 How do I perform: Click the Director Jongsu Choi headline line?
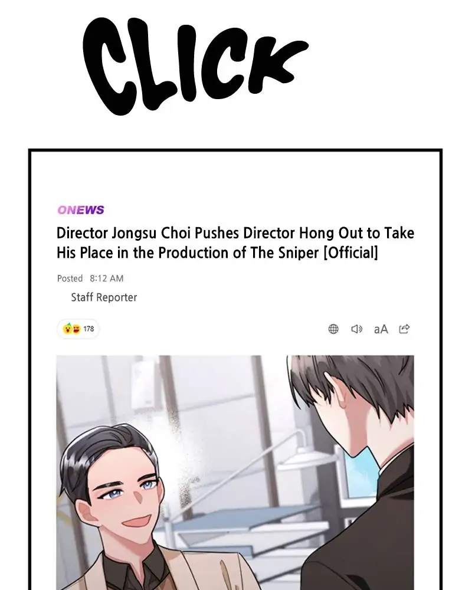click(235, 233)
